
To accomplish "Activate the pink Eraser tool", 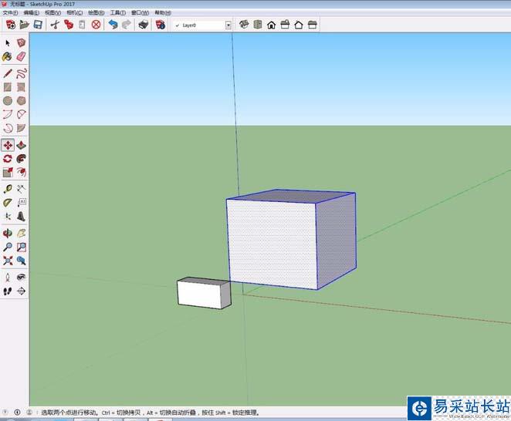I will click(x=21, y=56).
